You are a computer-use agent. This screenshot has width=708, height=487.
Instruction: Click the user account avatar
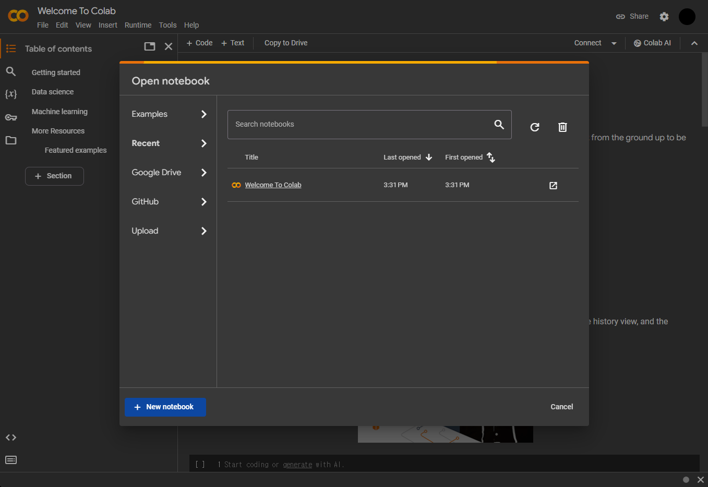coord(687,17)
